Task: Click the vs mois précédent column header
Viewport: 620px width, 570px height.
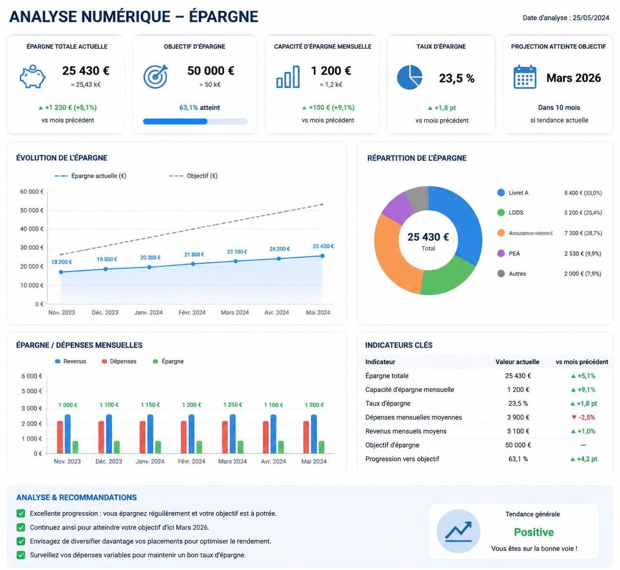Action: [582, 362]
